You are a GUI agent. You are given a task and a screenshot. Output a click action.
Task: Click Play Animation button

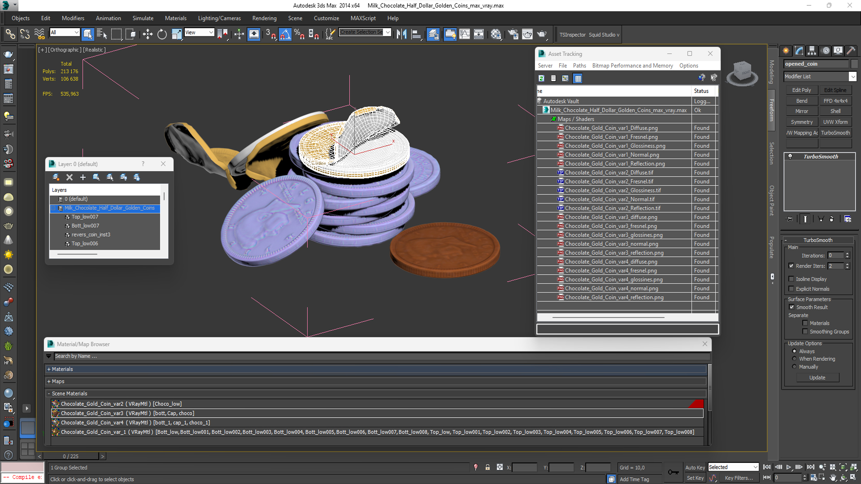pyautogui.click(x=789, y=467)
